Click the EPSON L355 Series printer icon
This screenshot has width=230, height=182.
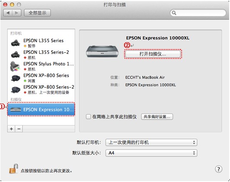coord(16,43)
